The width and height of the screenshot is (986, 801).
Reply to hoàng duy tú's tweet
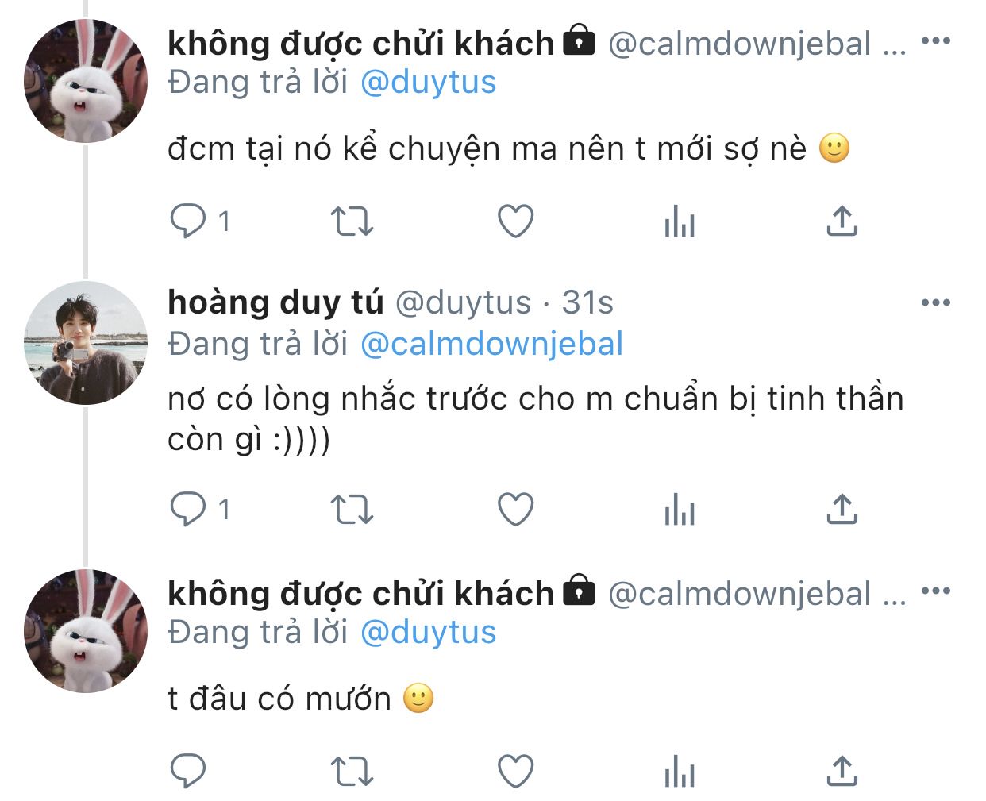[x=188, y=509]
